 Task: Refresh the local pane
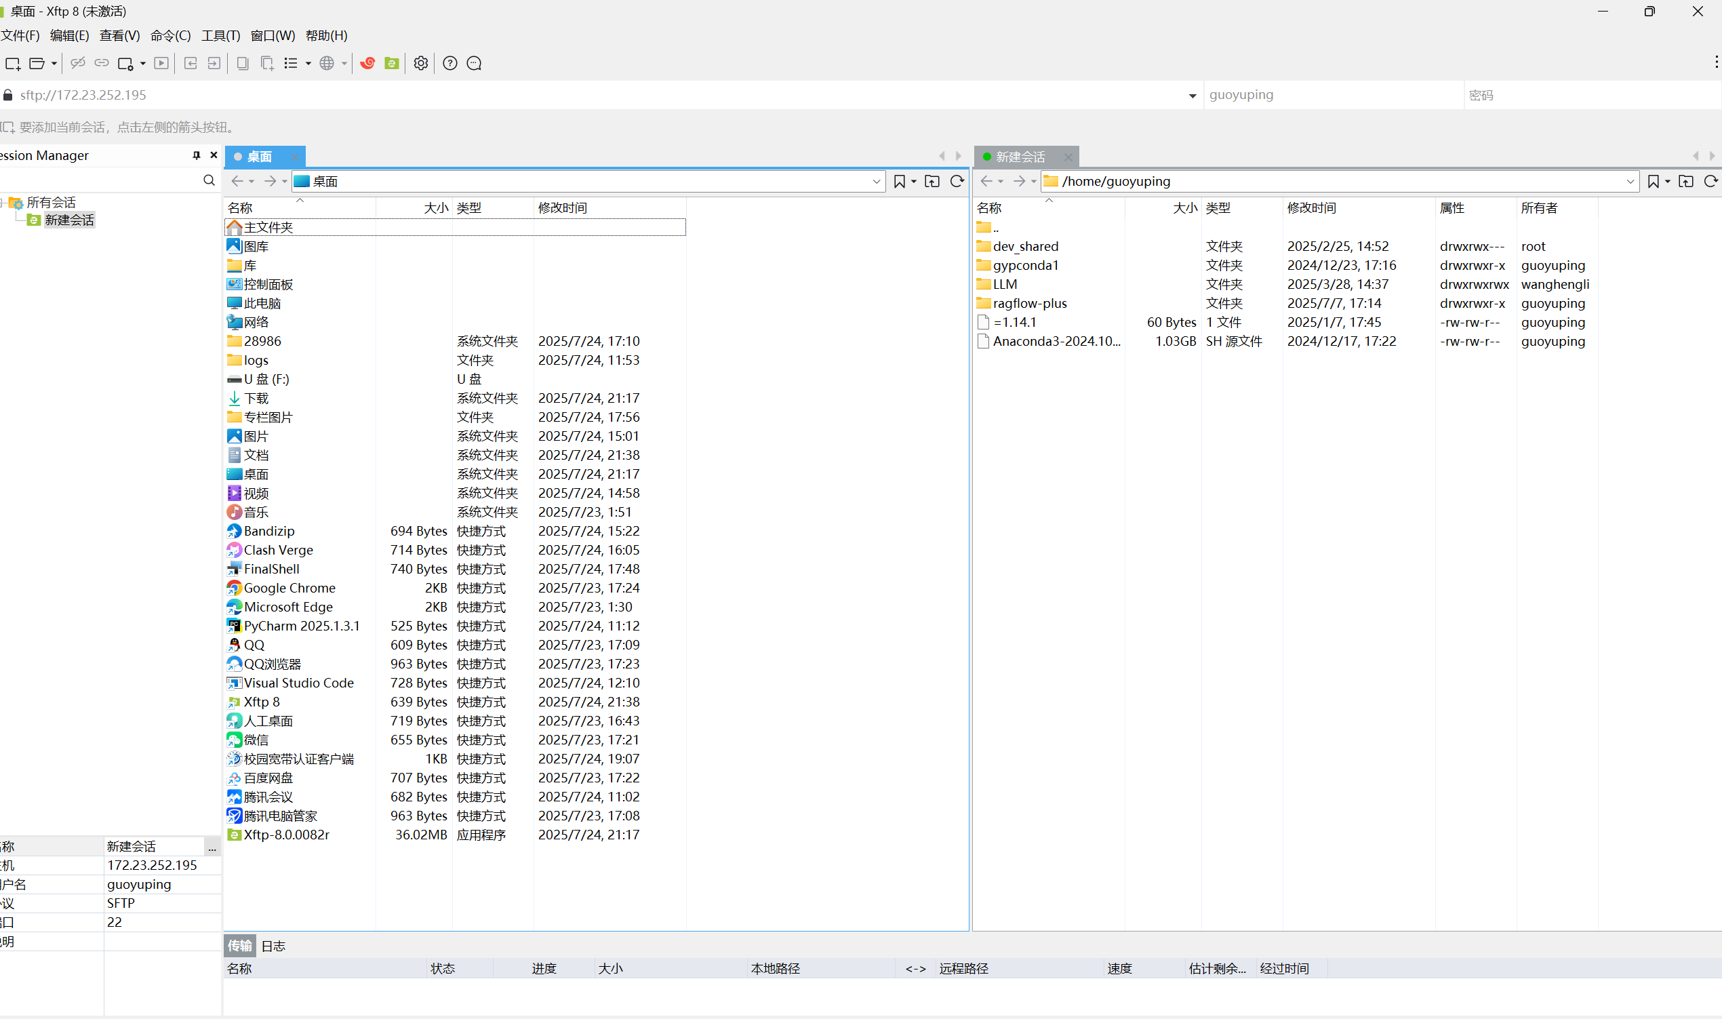[x=957, y=180]
